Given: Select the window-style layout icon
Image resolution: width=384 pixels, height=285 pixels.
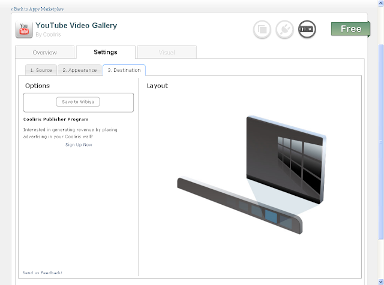Looking at the screenshot, I should click(262, 29).
